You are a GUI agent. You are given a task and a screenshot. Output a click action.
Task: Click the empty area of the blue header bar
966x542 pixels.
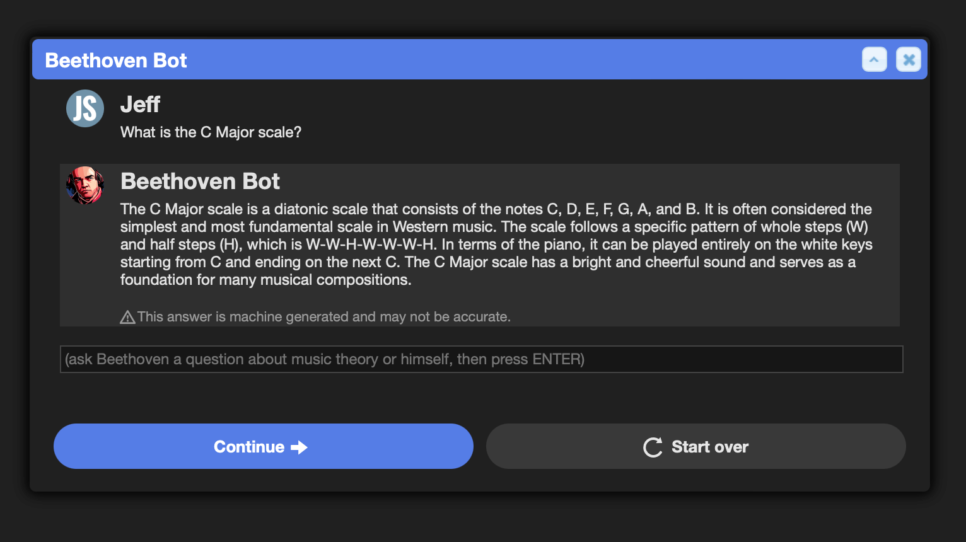pyautogui.click(x=523, y=60)
